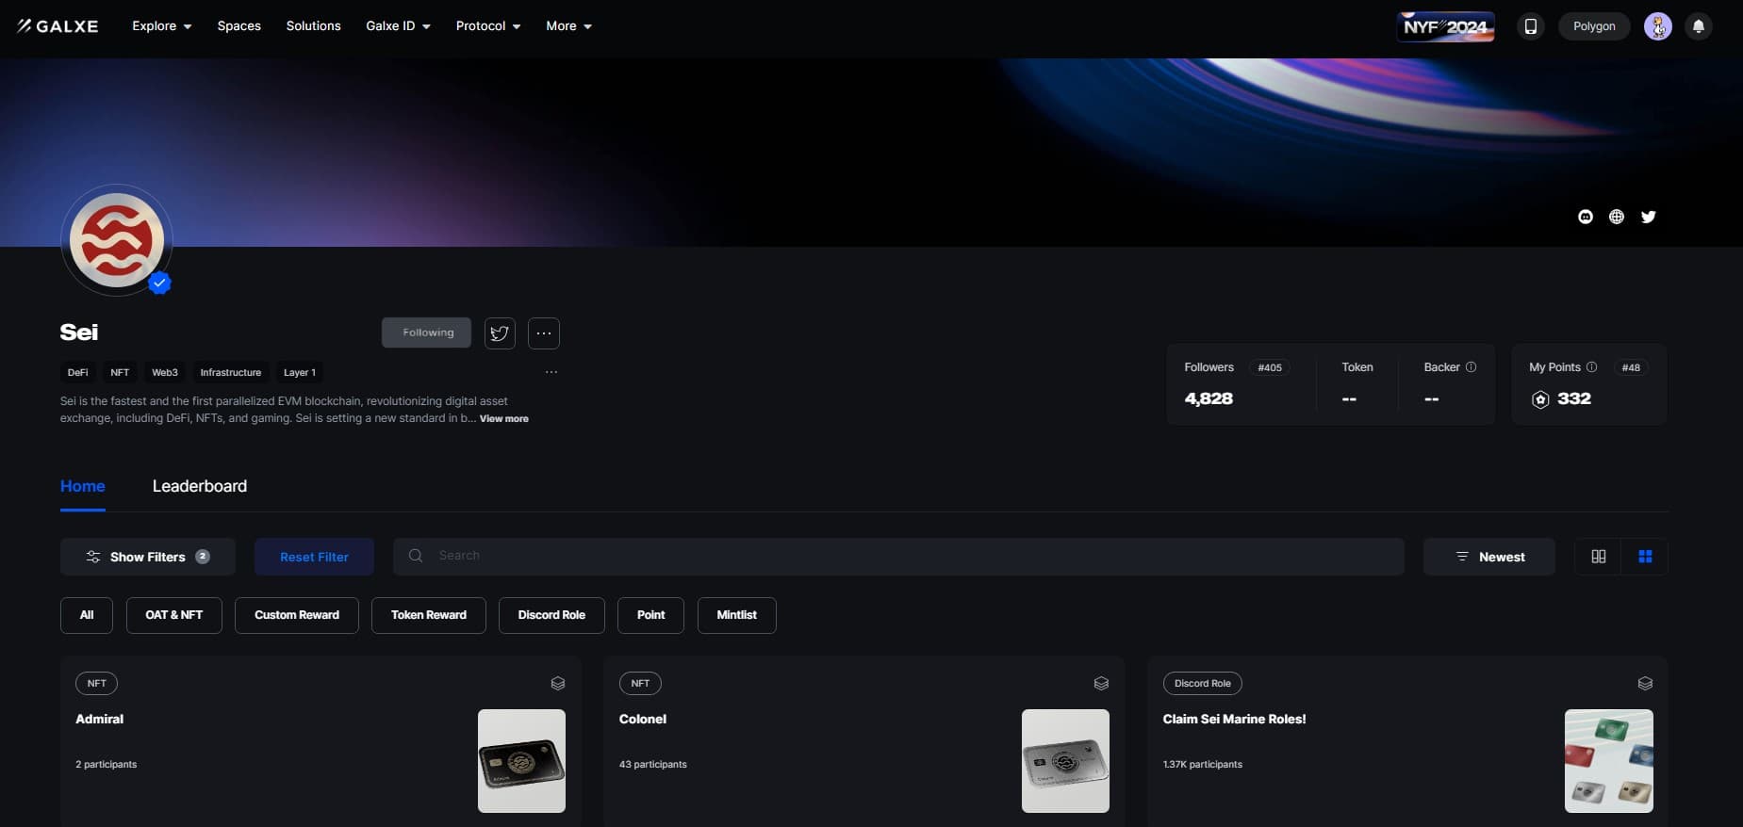Switch to the Home tab
Image resolution: width=1743 pixels, height=827 pixels.
[83, 486]
